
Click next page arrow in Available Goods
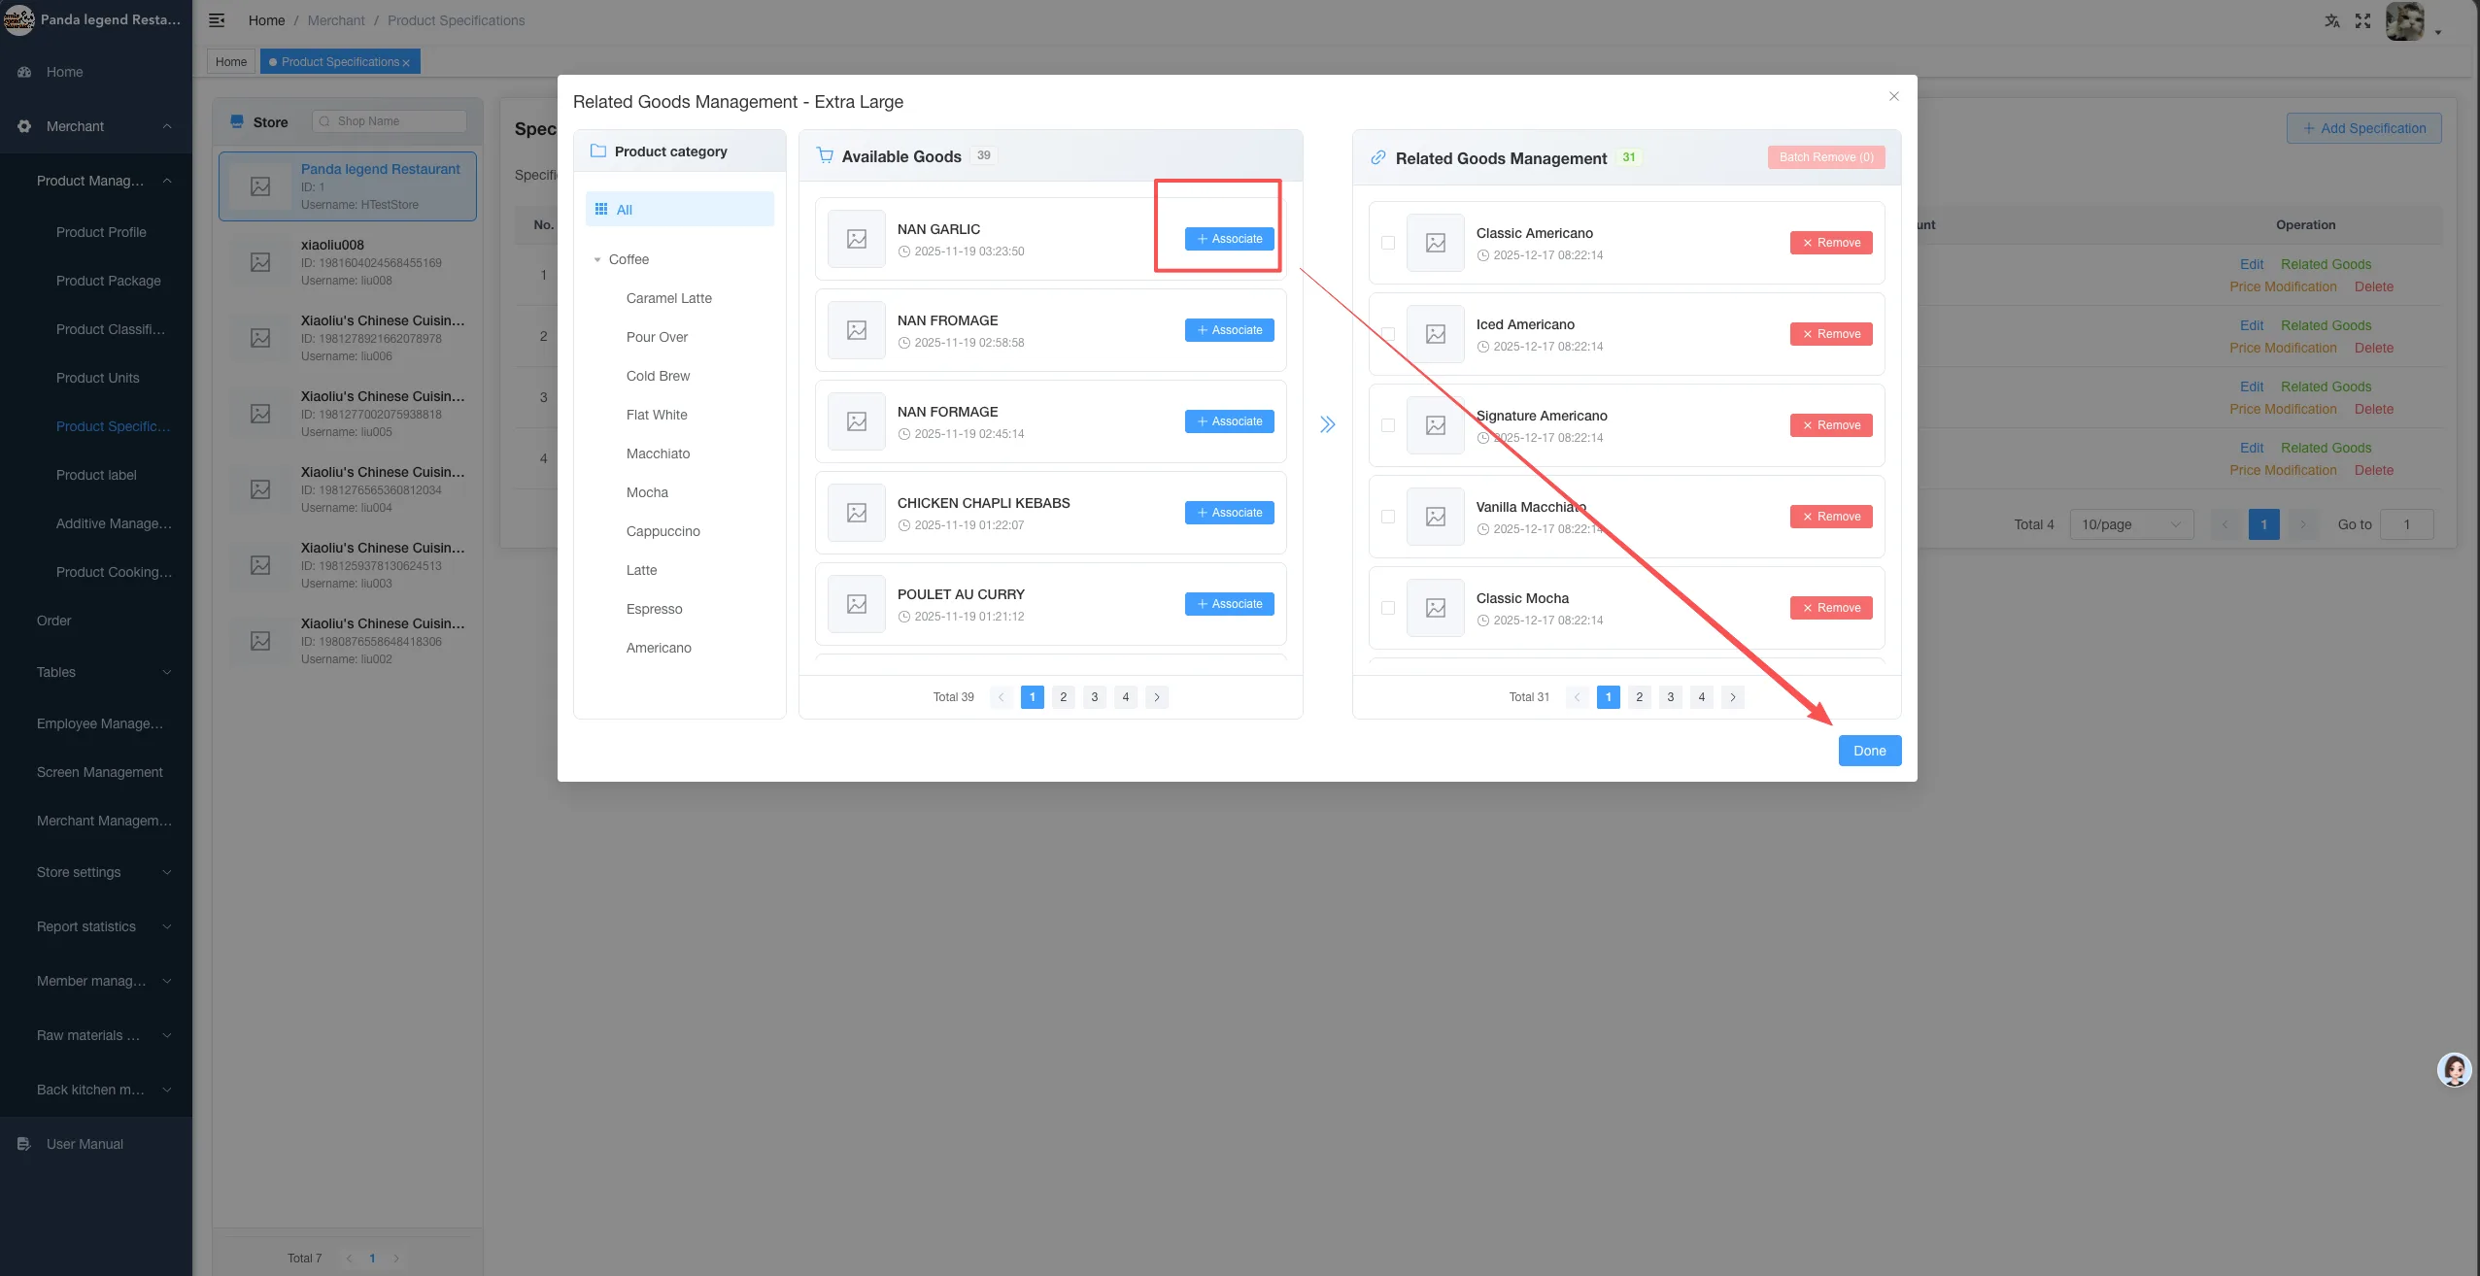[1156, 697]
